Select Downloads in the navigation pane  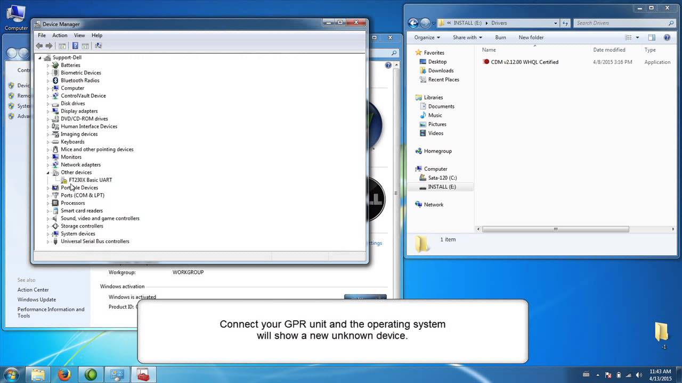tap(441, 71)
